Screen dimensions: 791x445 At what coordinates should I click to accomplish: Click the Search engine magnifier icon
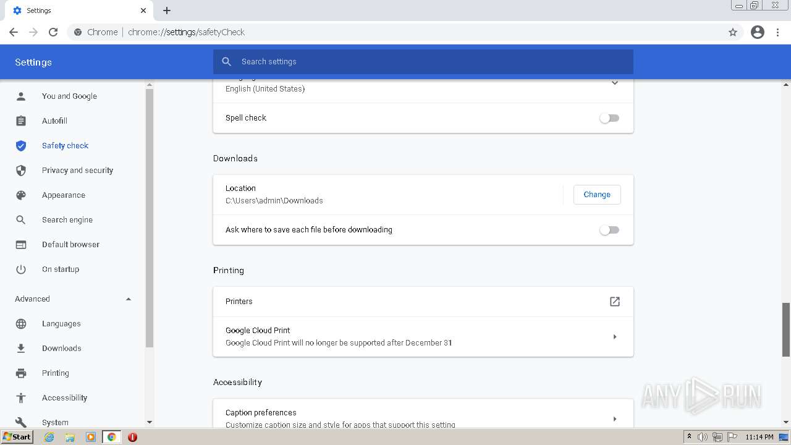(21, 219)
